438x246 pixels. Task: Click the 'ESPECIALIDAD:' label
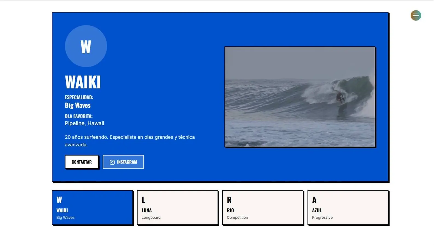coord(79,97)
